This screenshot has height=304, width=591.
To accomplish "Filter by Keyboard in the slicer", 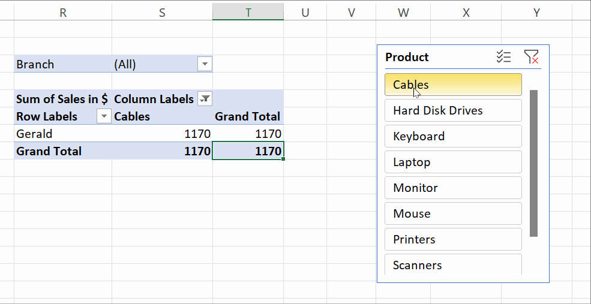I will pyautogui.click(x=453, y=136).
